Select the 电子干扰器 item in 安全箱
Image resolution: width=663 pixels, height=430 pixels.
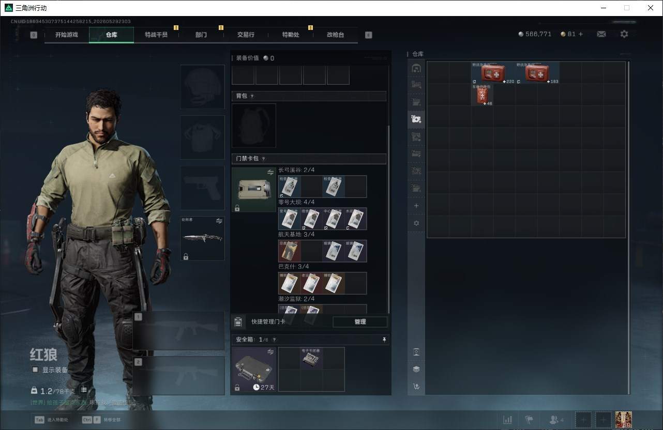[311, 358]
